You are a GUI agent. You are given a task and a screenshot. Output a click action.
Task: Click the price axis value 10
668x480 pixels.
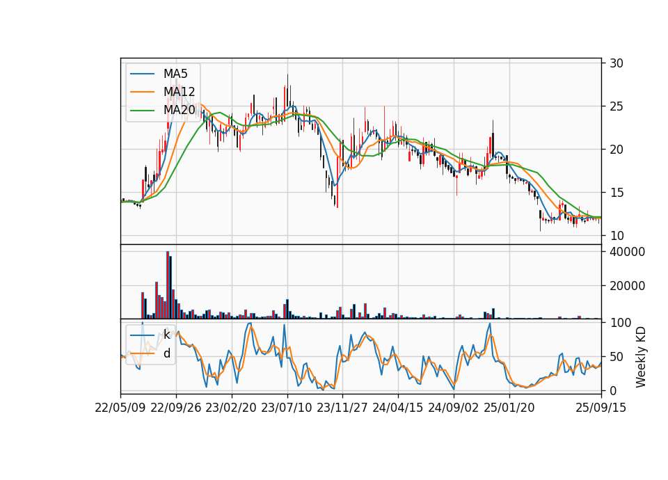(x=617, y=236)
